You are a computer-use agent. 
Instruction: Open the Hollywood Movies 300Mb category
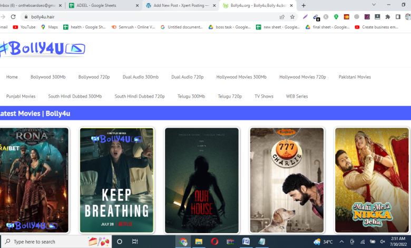click(x=241, y=77)
